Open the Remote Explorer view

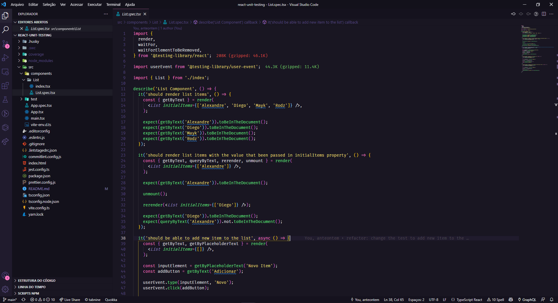[6, 72]
